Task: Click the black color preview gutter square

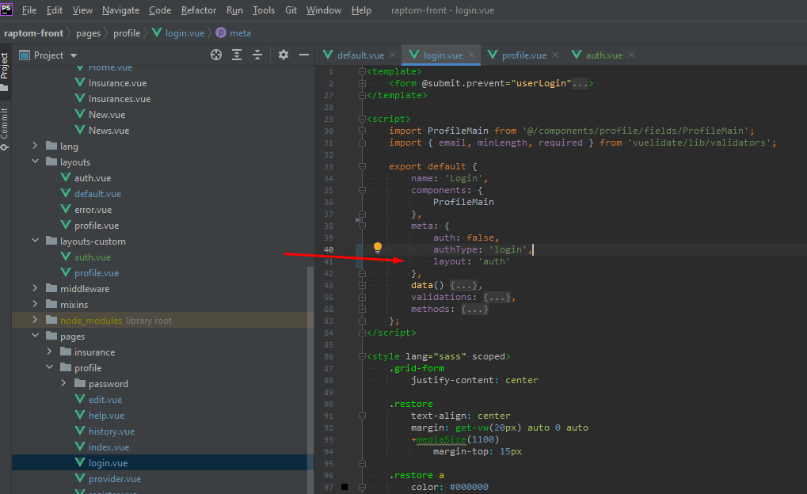Action: 344,487
